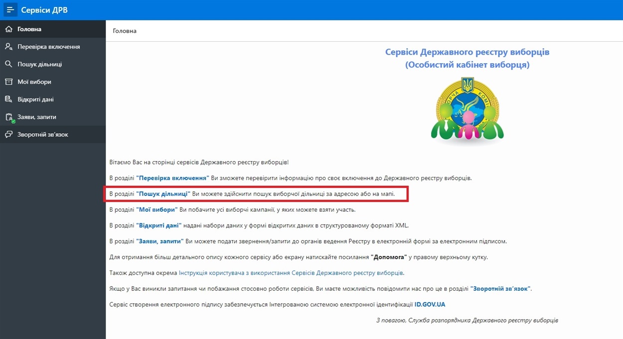This screenshot has height=339, width=623.
Task: Click the Сервіси ДРВ header title
Action: (x=44, y=10)
